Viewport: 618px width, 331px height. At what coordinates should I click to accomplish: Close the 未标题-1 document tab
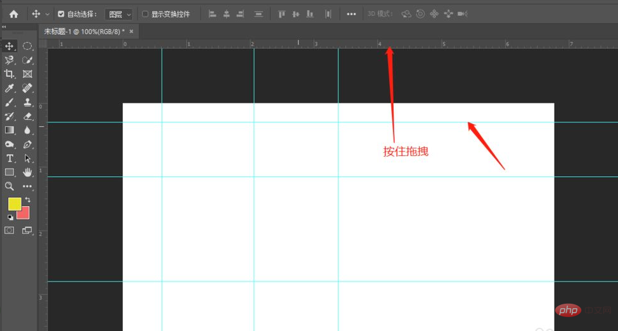[132, 32]
